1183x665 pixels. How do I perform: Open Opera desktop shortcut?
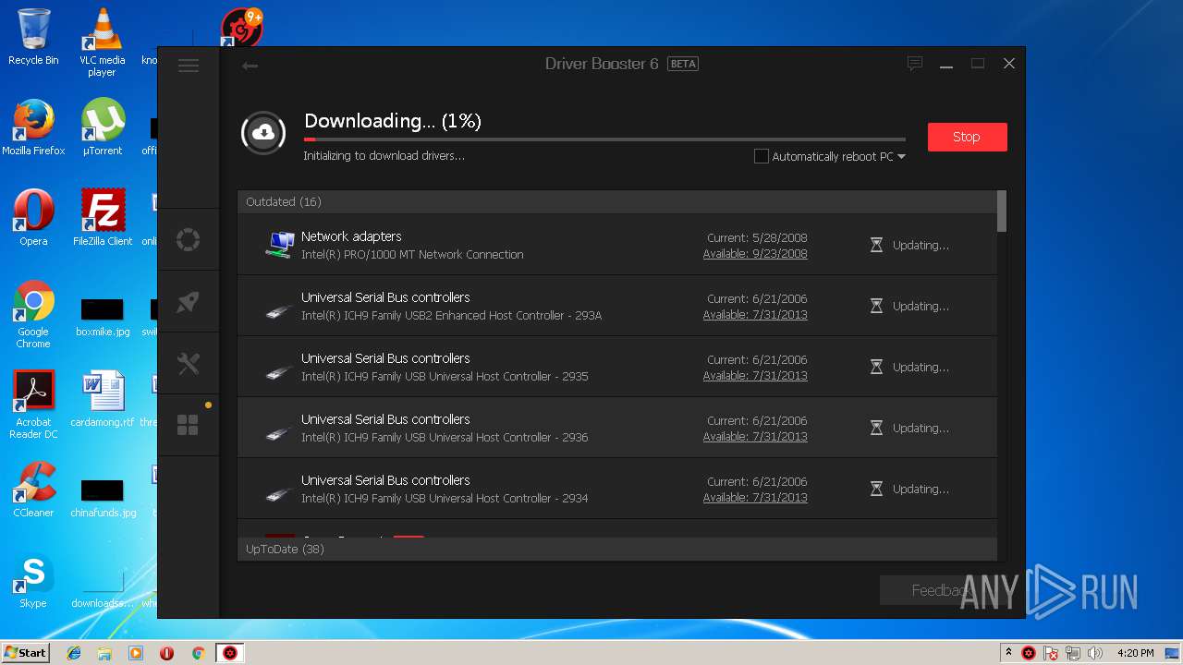pyautogui.click(x=33, y=218)
